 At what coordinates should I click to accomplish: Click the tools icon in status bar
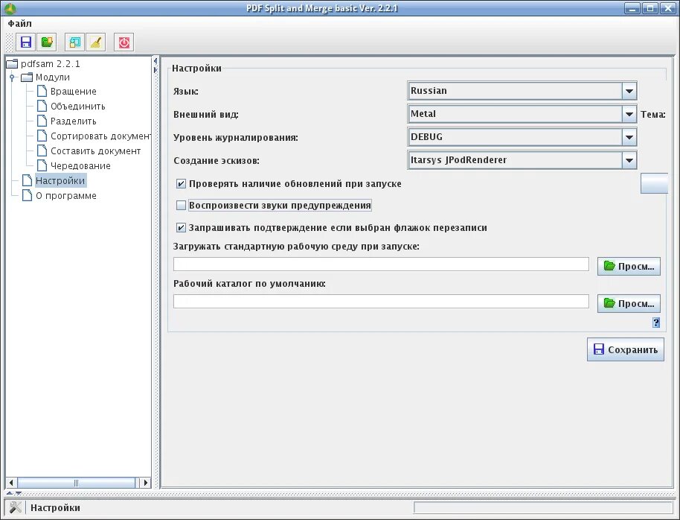pyautogui.click(x=15, y=507)
